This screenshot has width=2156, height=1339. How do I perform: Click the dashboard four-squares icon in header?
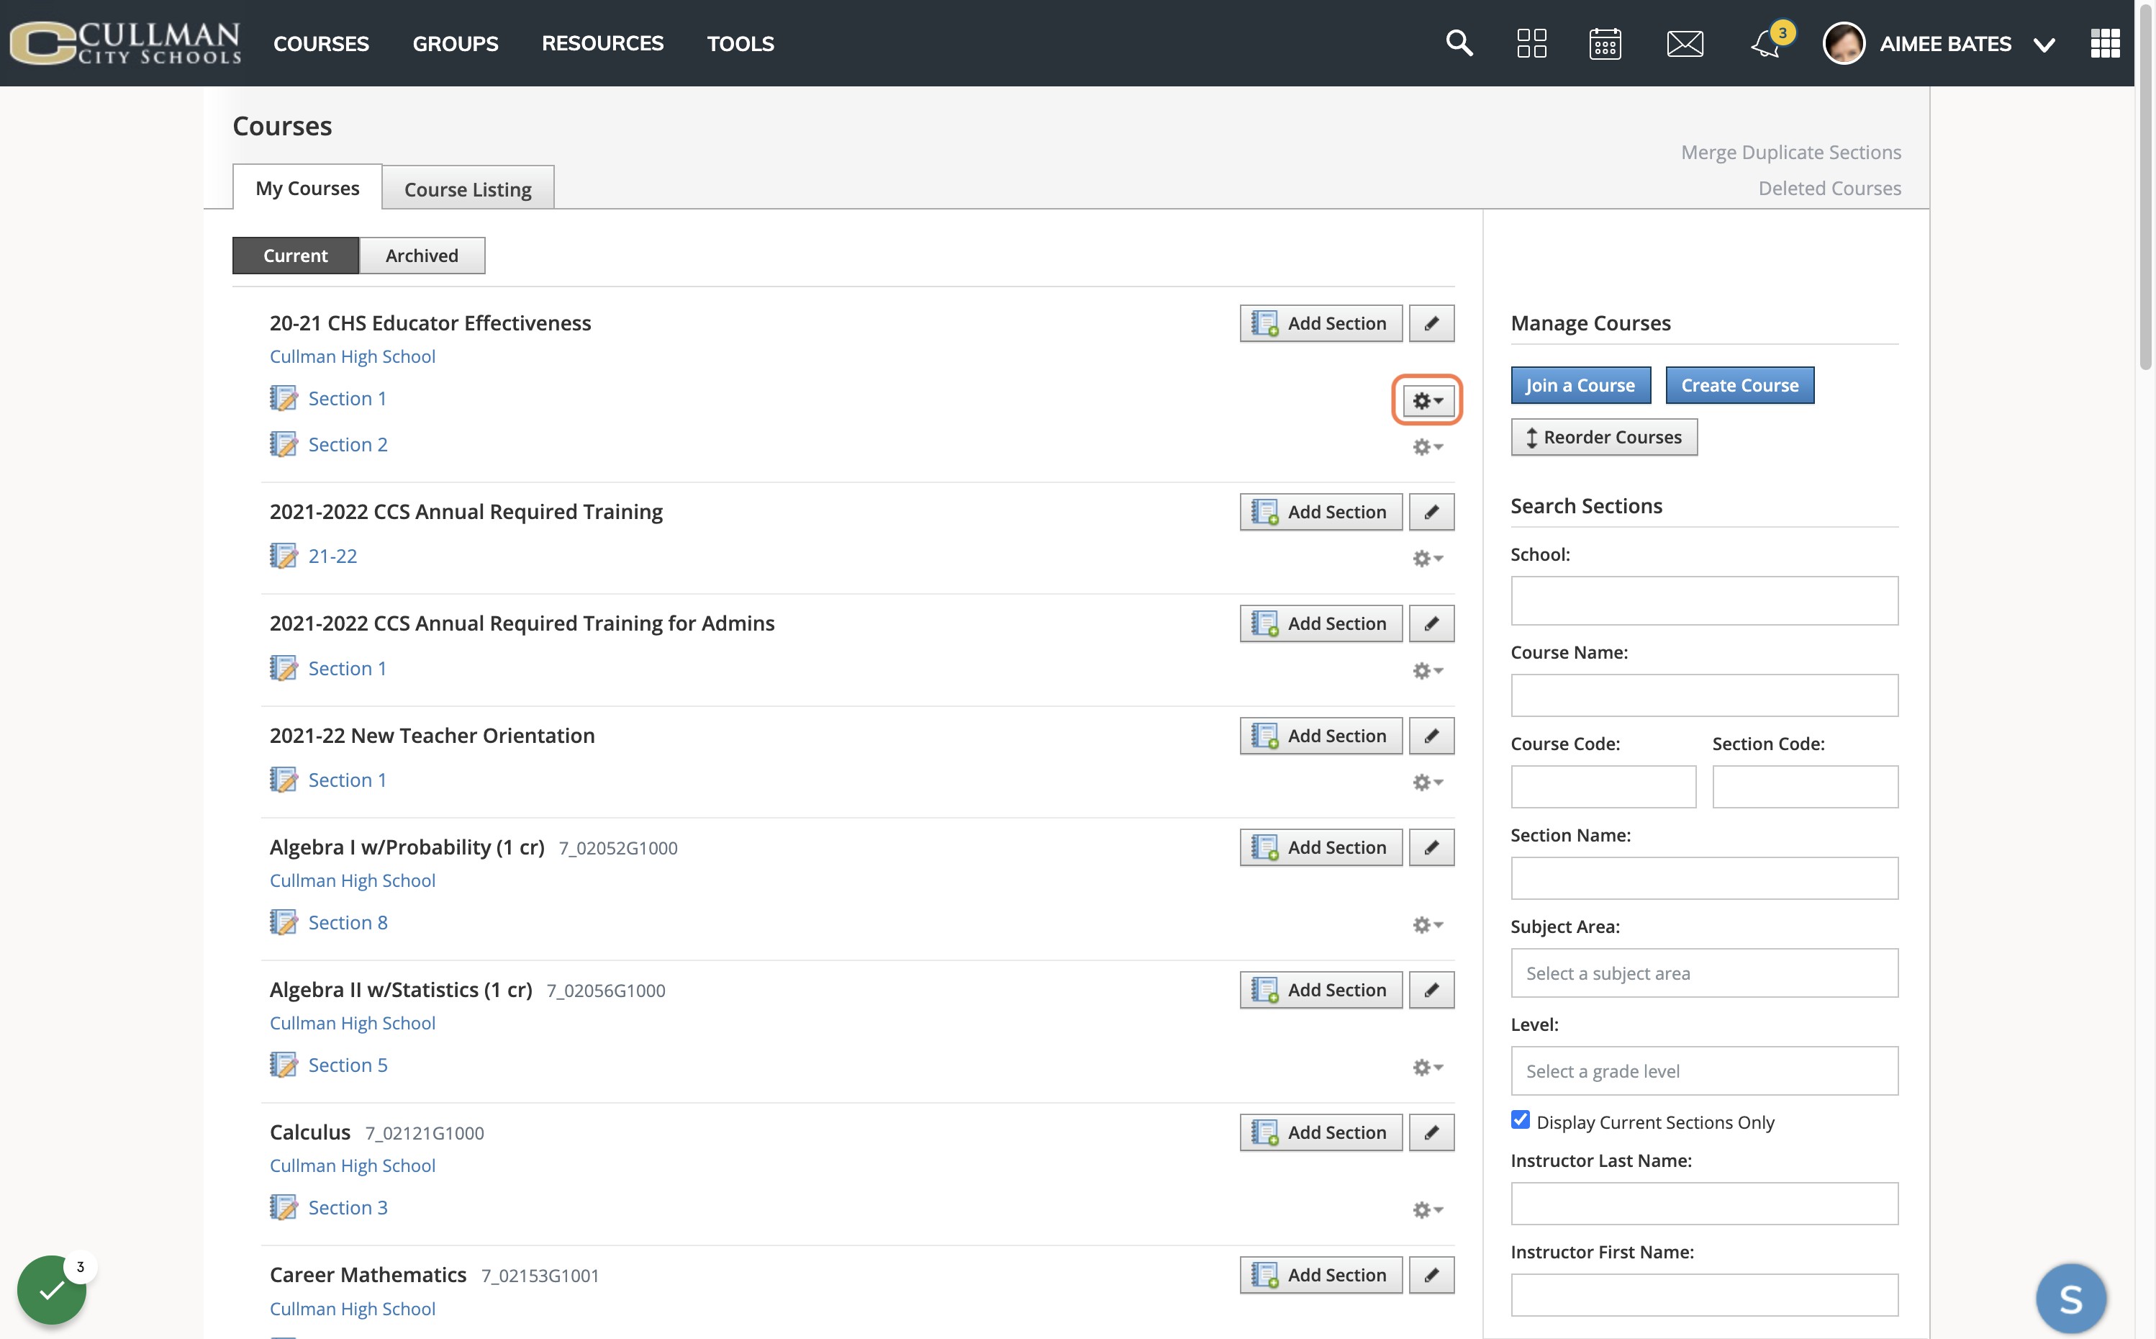point(1531,42)
